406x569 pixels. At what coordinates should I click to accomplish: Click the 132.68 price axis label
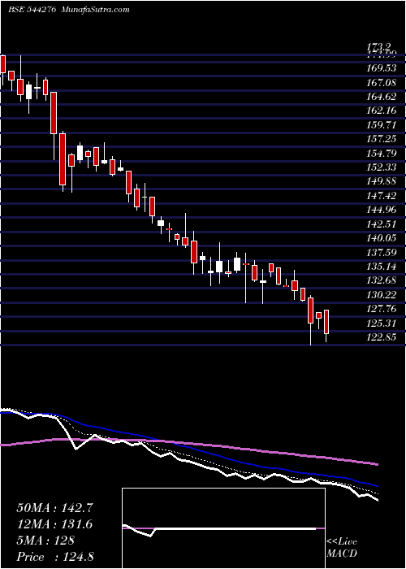pyautogui.click(x=382, y=281)
